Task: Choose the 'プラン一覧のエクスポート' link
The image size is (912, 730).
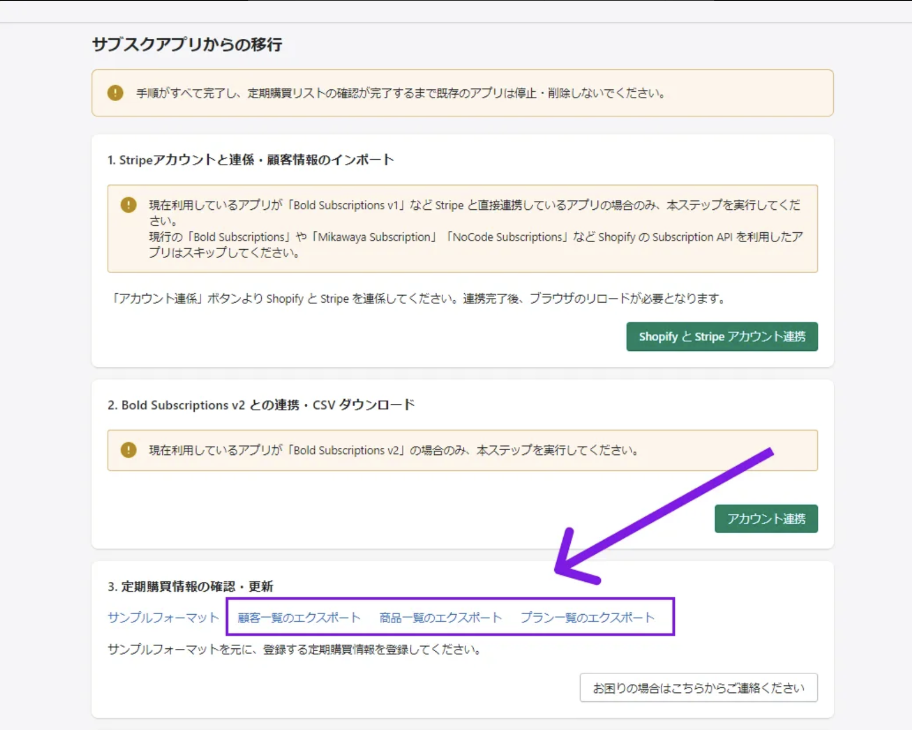Action: (587, 618)
